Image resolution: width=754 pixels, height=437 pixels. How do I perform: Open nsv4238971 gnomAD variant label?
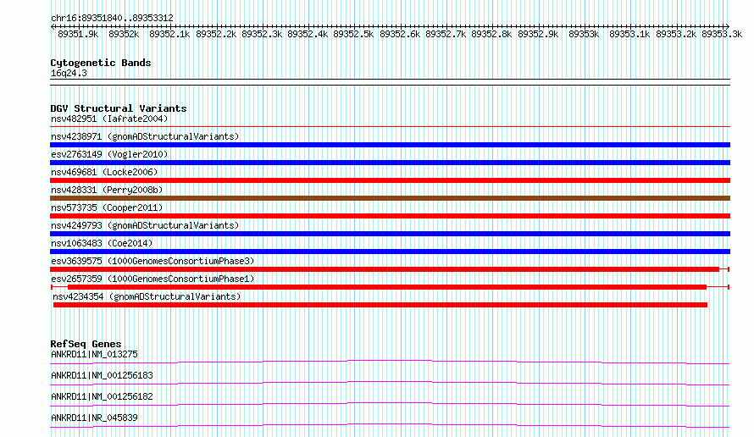[145, 136]
